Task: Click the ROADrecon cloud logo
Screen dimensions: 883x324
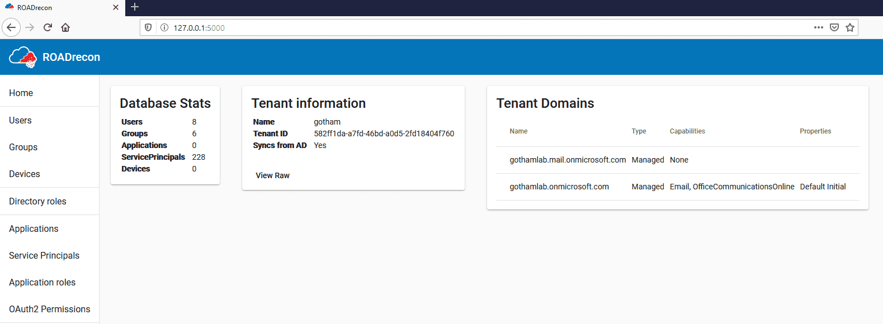Action: (23, 57)
